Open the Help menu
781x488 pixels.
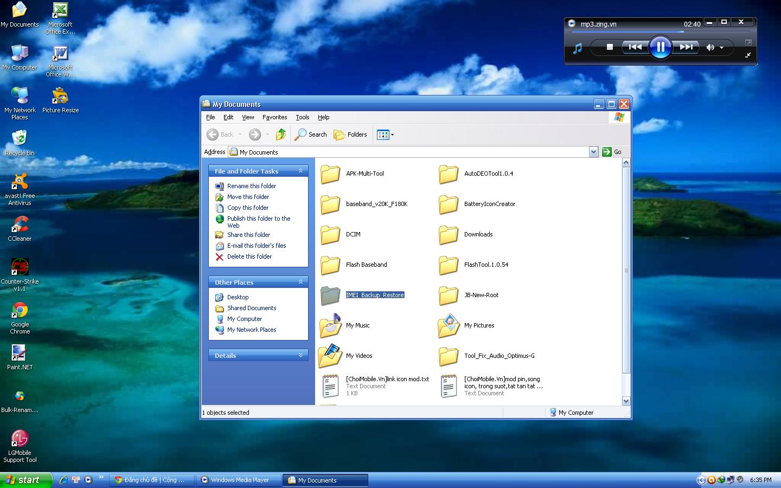pos(323,117)
